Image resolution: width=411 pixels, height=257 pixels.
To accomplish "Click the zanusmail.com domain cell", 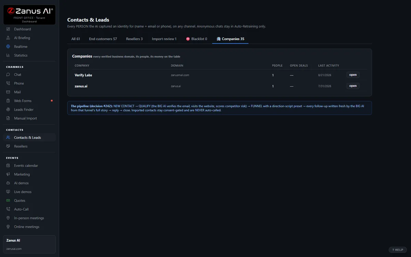I will [x=180, y=75].
